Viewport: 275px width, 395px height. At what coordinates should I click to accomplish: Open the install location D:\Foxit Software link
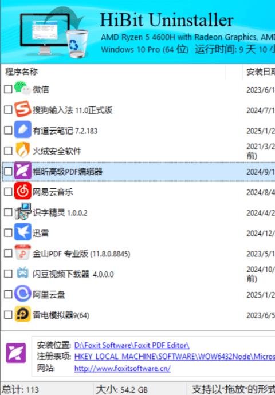click(132, 345)
